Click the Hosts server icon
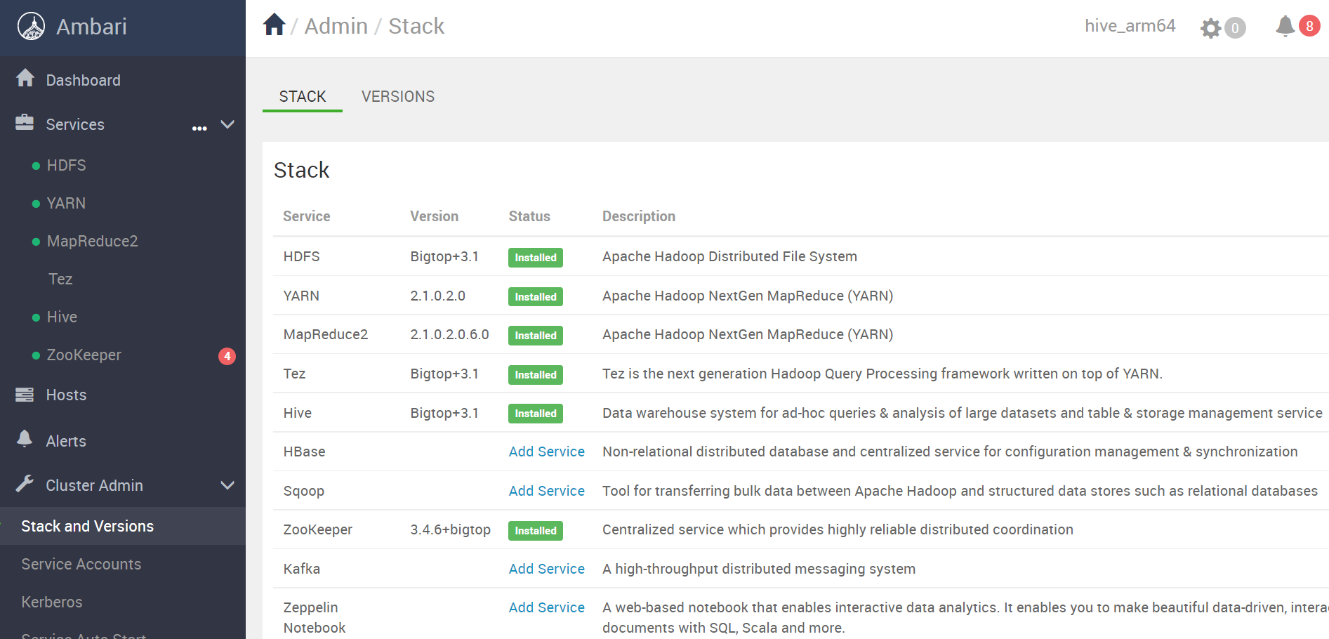Screen dimensions: 1329x639 [25, 394]
